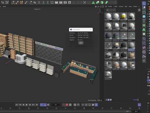Viewport: 150px width, 113px height.
Task: Open the Material Manager hamburger menu
Action: (106, 7)
